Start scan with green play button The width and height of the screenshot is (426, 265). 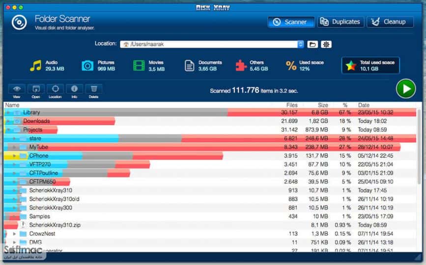click(x=406, y=89)
